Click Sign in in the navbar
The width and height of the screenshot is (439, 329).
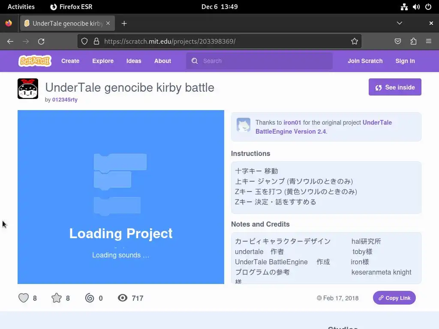[405, 61]
